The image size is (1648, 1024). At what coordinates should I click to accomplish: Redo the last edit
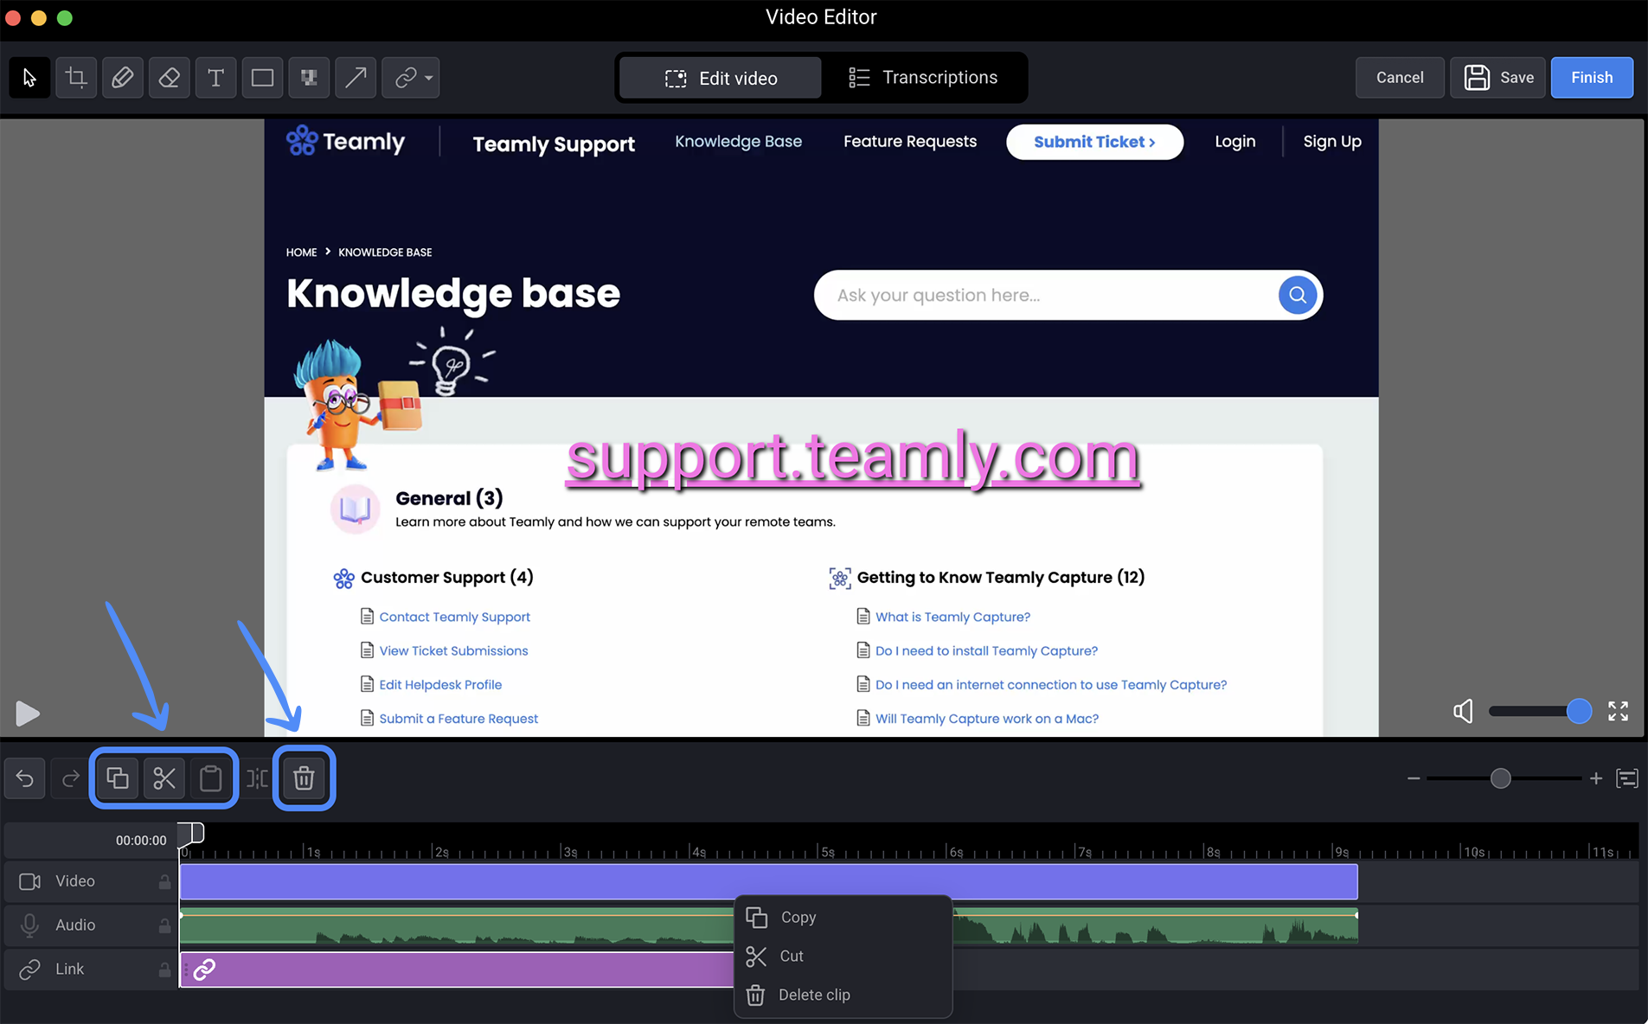click(71, 778)
